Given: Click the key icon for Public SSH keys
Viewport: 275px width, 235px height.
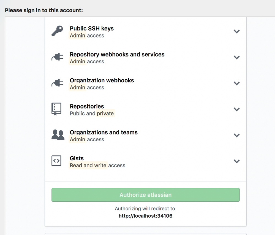Looking at the screenshot, I should pyautogui.click(x=57, y=31).
